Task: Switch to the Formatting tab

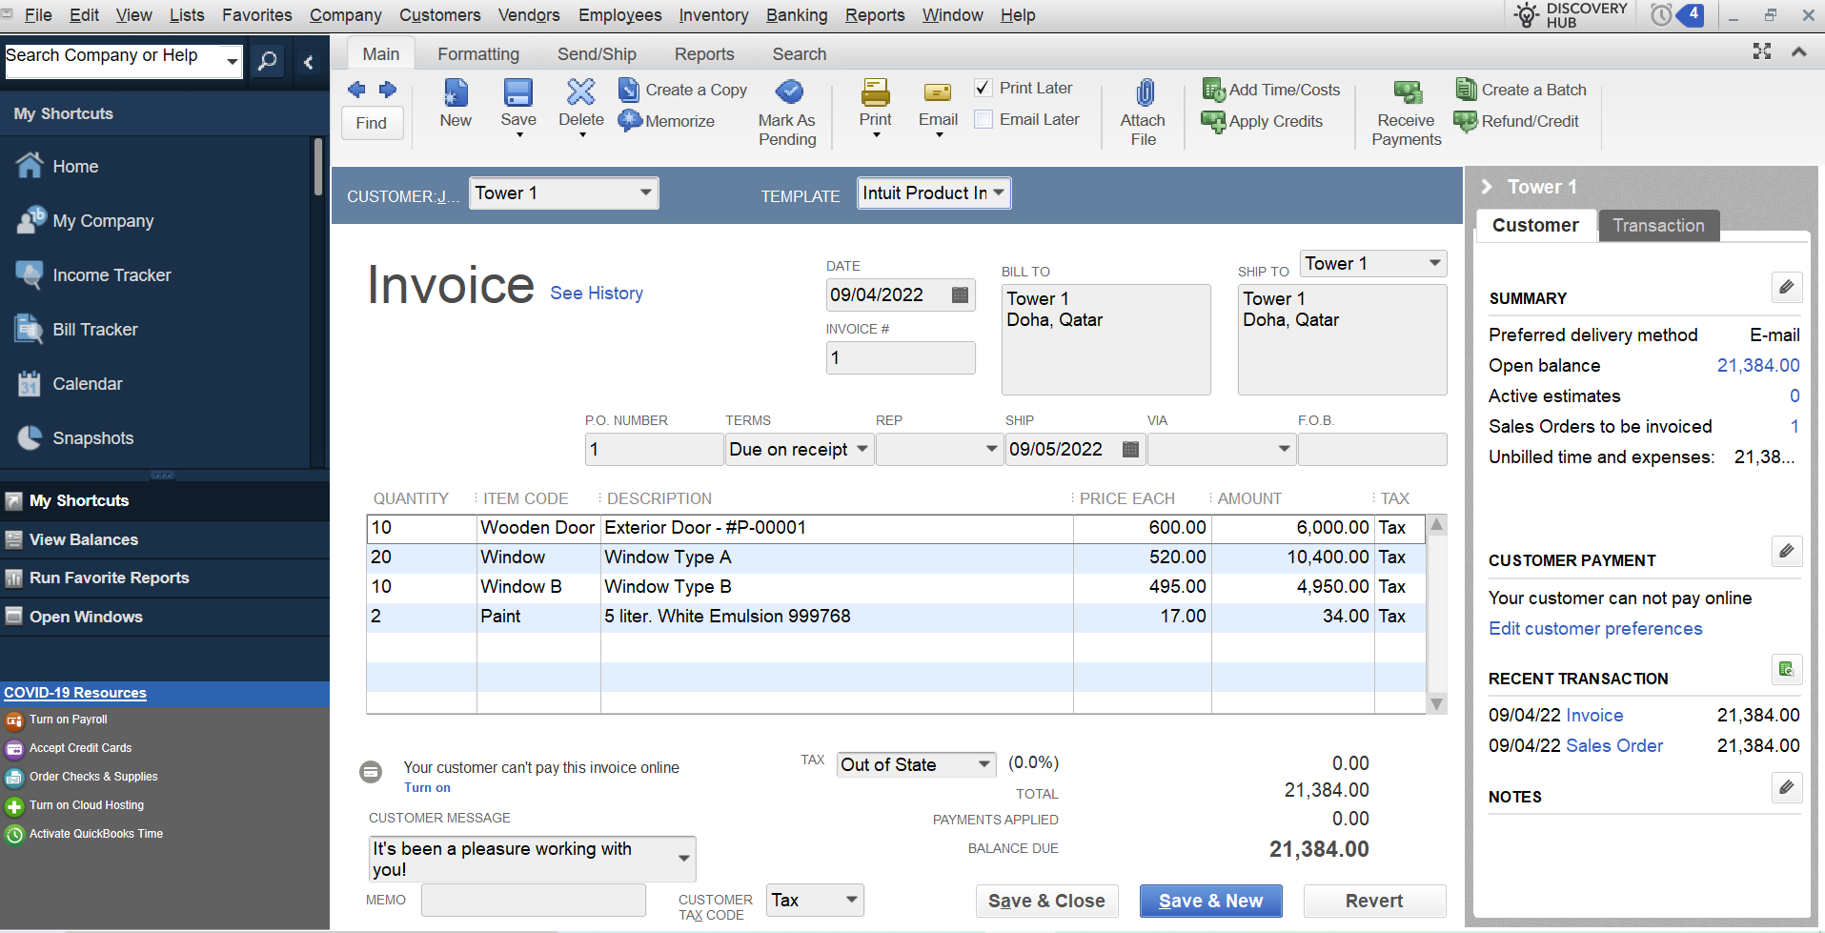Action: click(478, 54)
